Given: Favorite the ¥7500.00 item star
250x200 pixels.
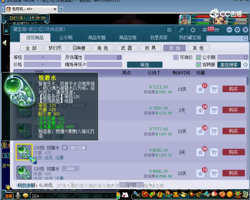Looking at the screenshot, I should click(x=200, y=110).
